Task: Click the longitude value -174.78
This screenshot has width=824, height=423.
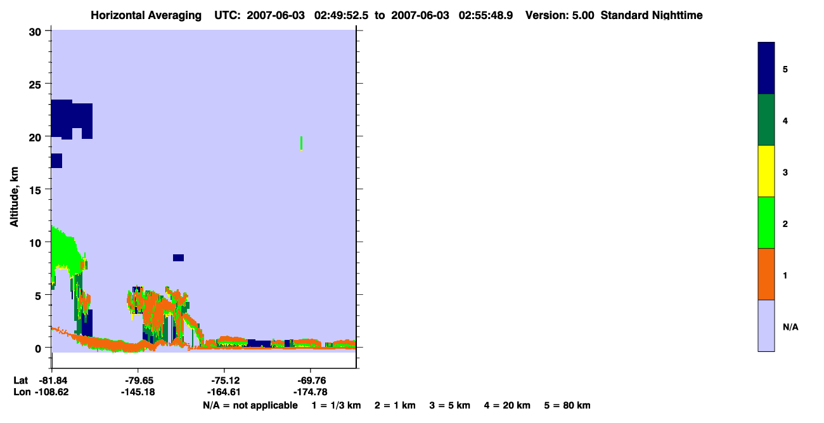Action: coord(310,392)
